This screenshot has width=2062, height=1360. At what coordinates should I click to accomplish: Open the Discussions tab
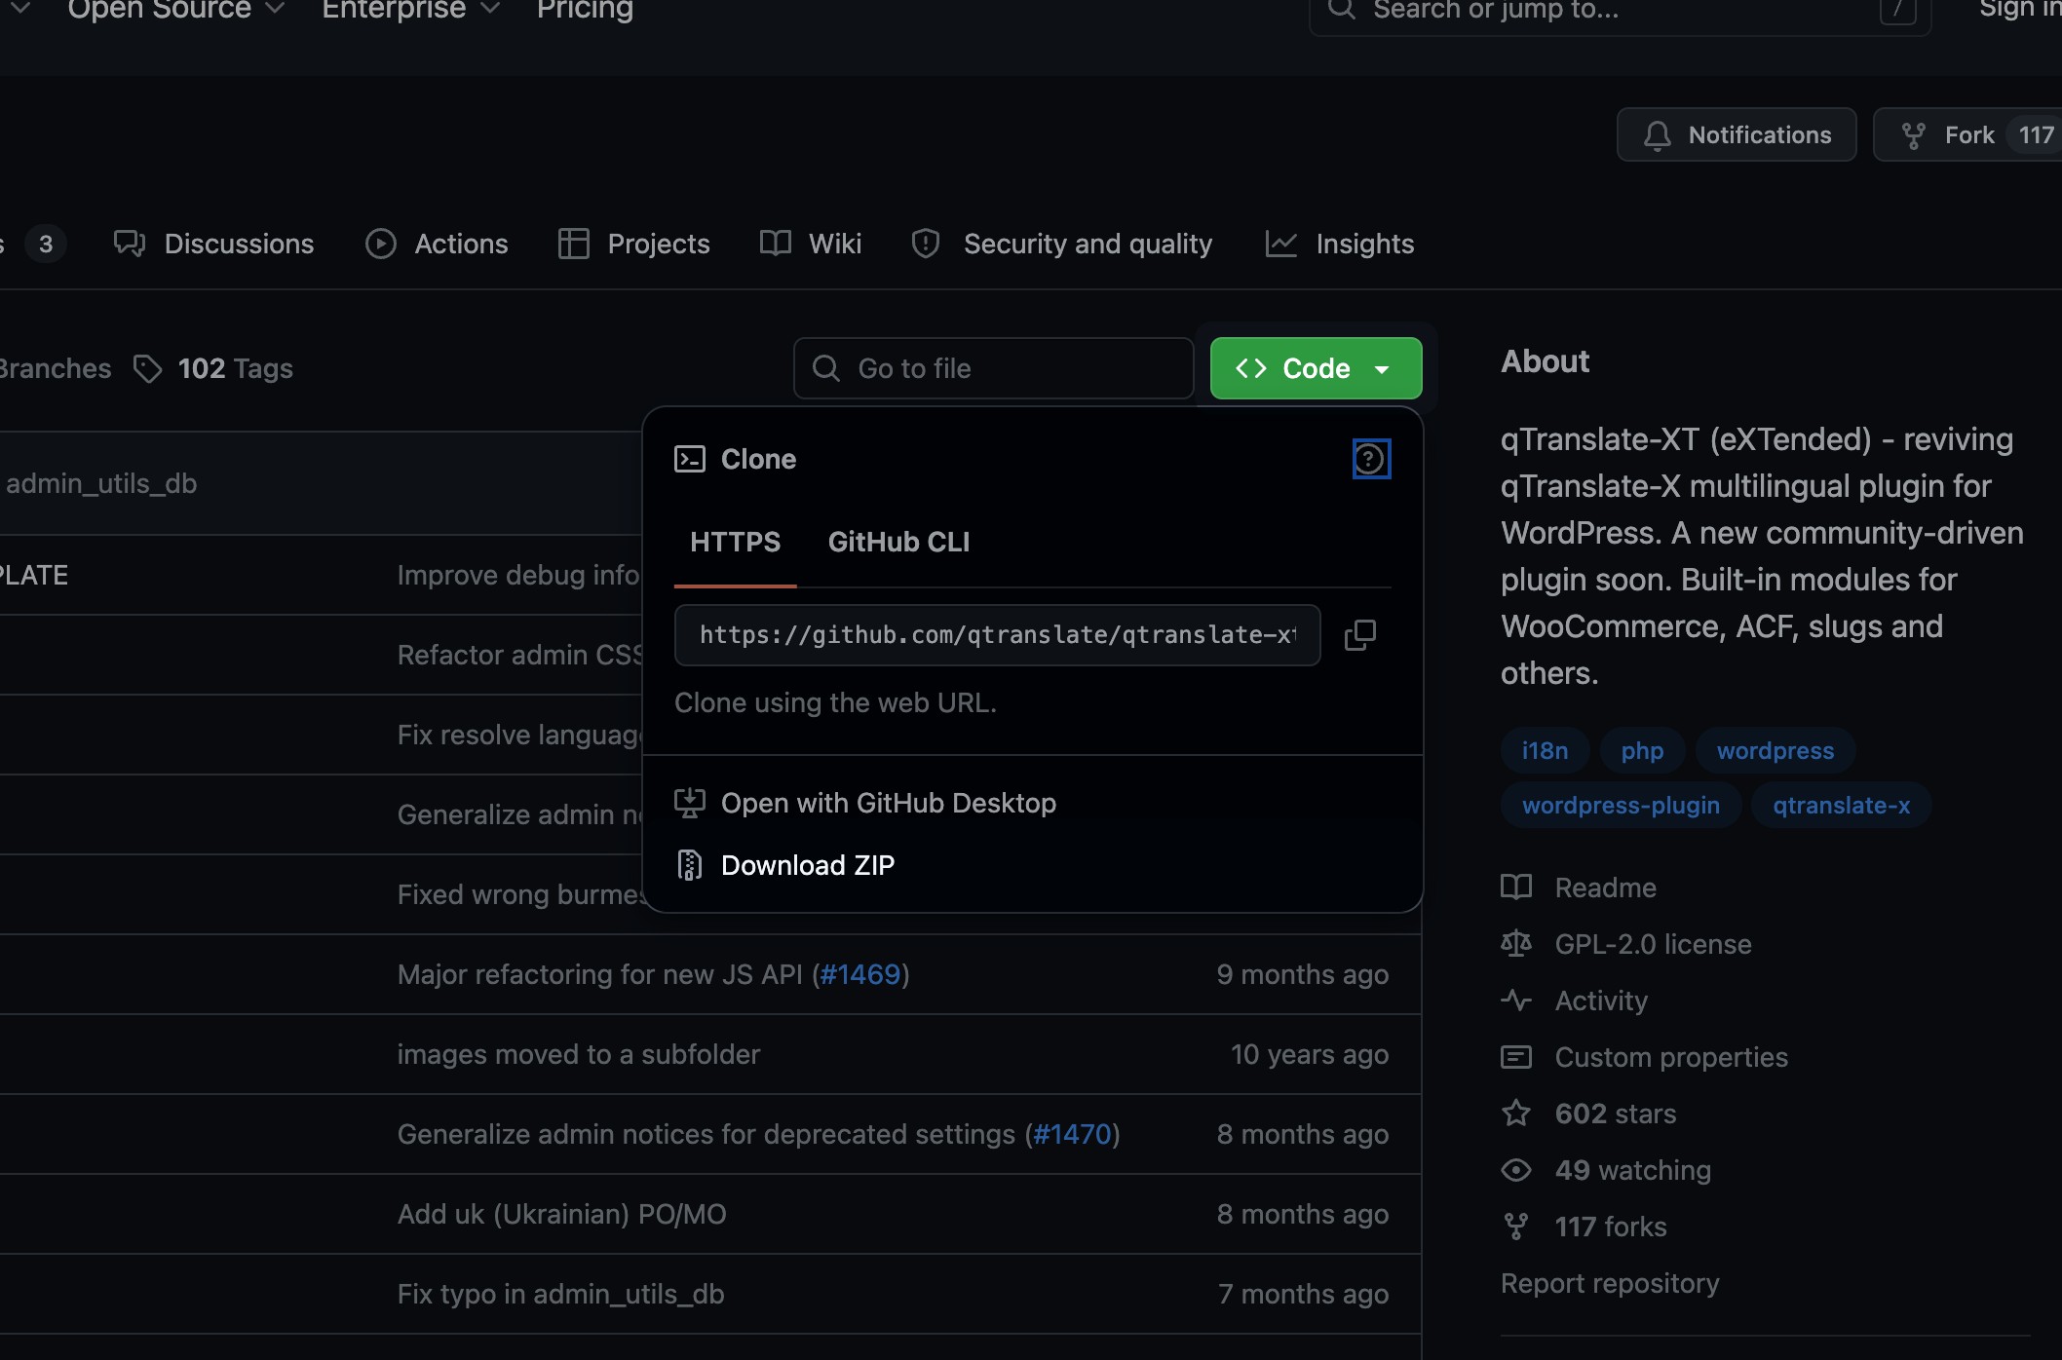[213, 244]
